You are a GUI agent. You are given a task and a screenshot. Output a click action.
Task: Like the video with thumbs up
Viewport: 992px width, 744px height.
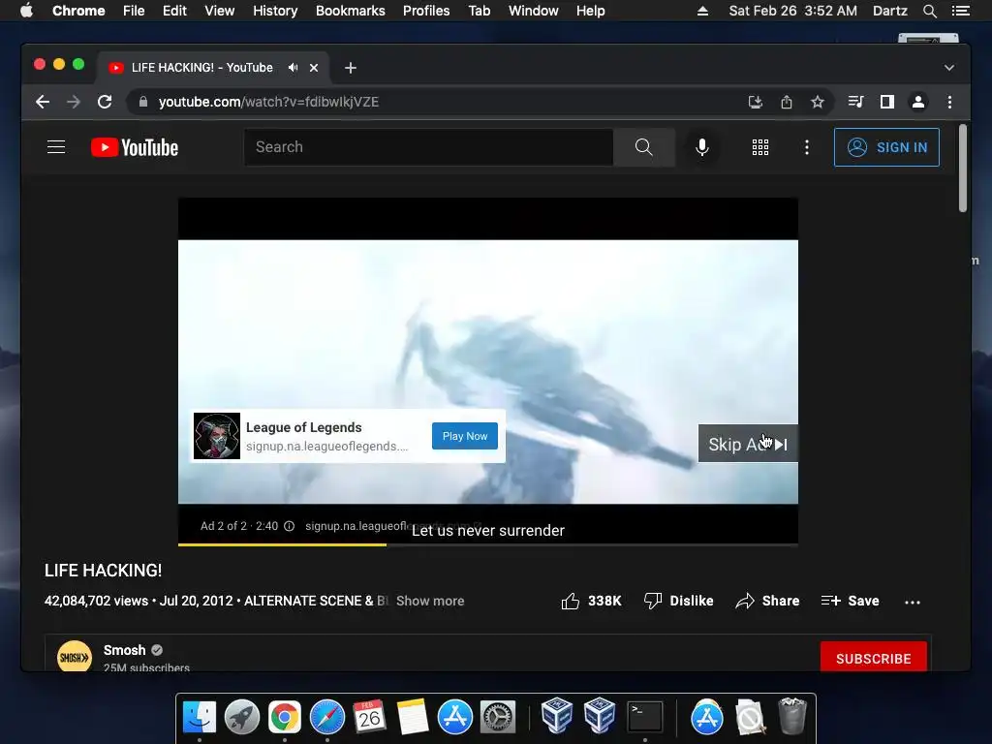(x=570, y=601)
